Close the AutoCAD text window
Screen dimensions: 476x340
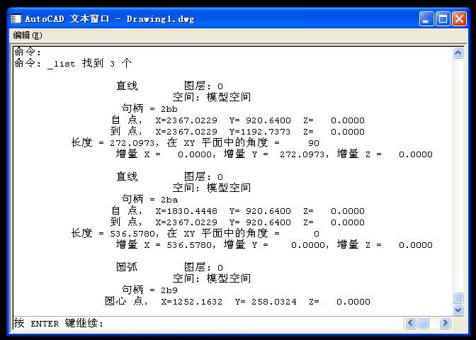459,19
